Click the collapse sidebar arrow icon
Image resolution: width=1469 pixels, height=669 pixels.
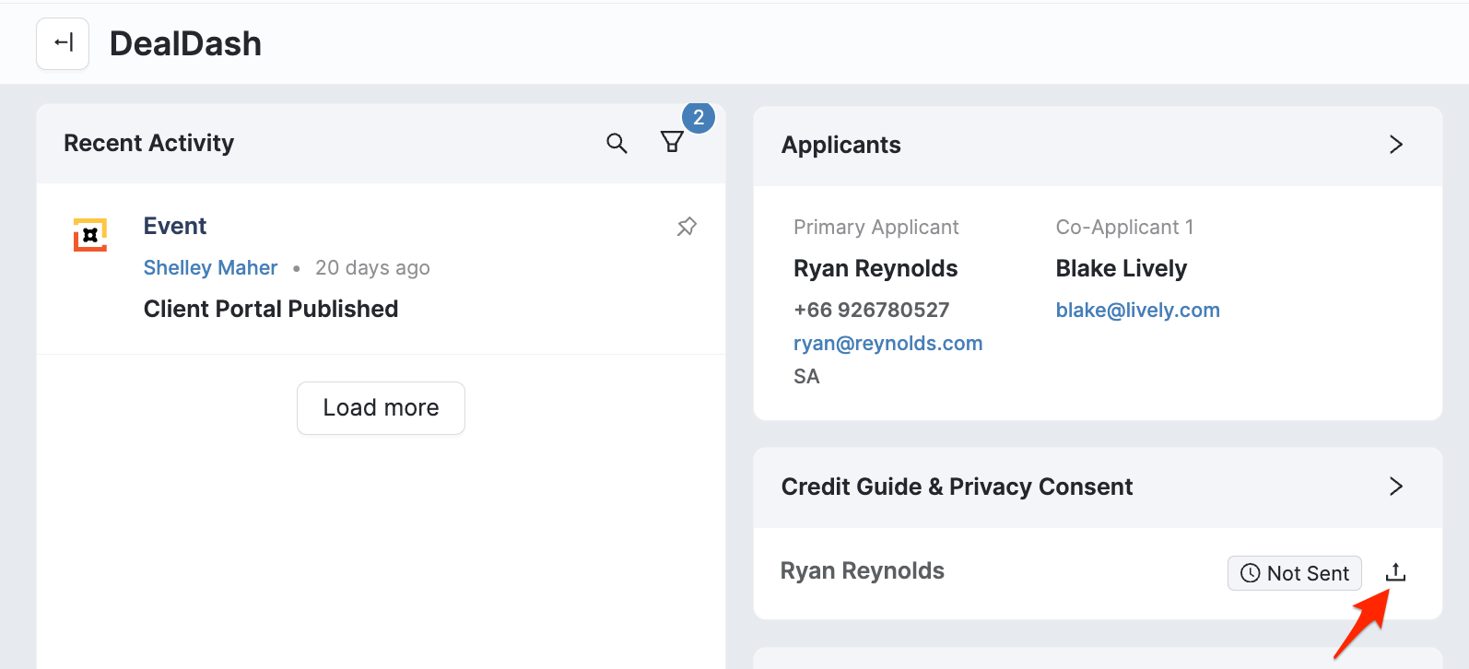[63, 43]
